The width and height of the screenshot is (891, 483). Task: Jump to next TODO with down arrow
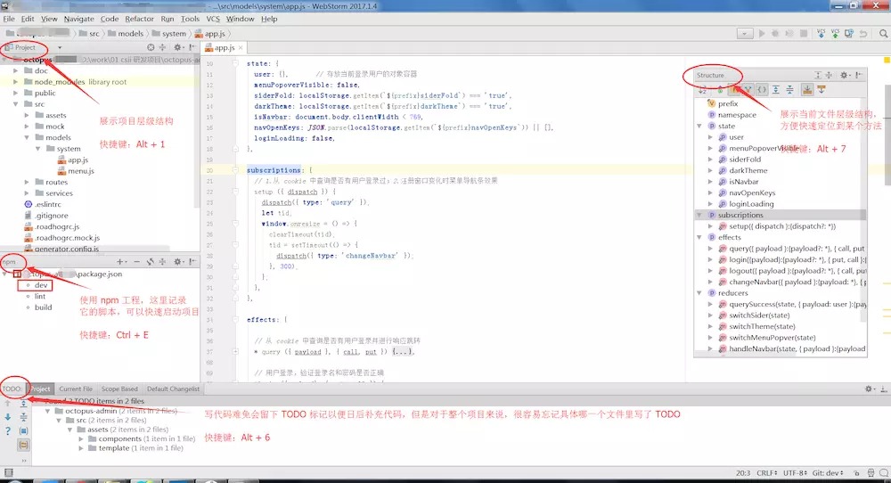click(x=7, y=417)
